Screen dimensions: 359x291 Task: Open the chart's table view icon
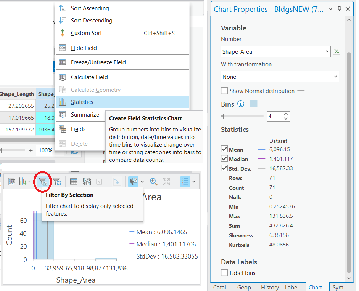[73, 182]
